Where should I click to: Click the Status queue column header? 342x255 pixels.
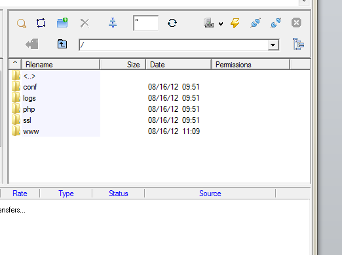click(119, 194)
